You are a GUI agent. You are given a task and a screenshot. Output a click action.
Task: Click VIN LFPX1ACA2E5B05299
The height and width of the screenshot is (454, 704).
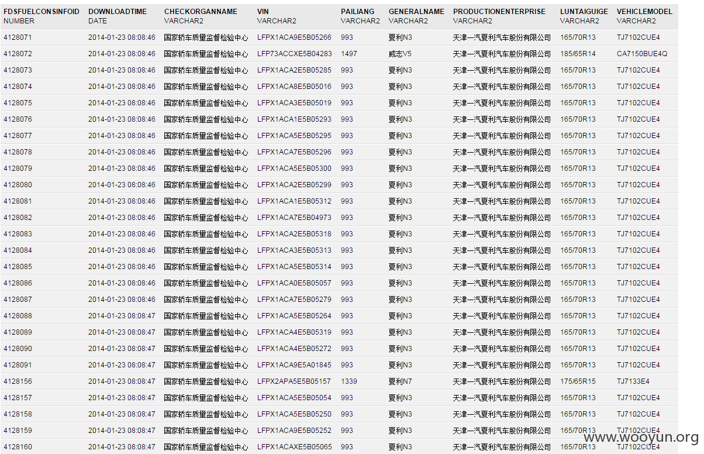click(x=294, y=185)
